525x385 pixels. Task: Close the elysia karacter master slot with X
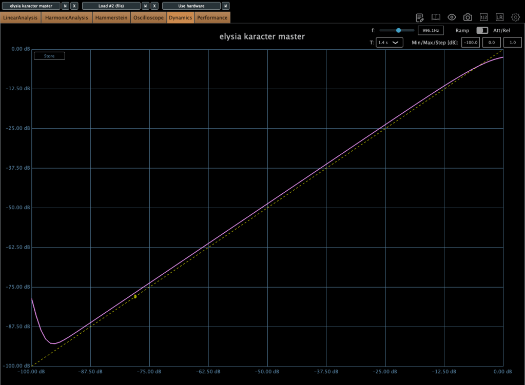pos(74,6)
